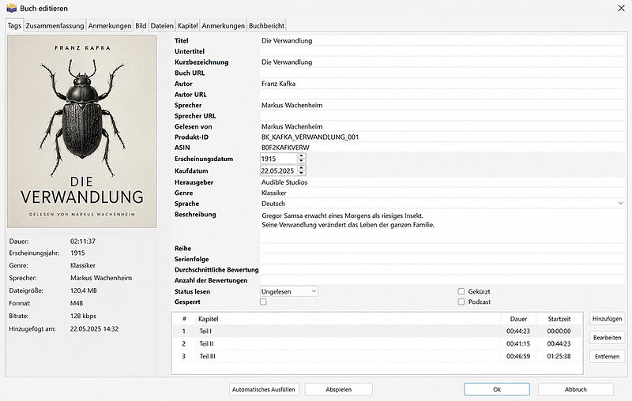632x401 pixels.
Task: Click the Durchschnittliche Bewertung field
Action: [x=442, y=270]
